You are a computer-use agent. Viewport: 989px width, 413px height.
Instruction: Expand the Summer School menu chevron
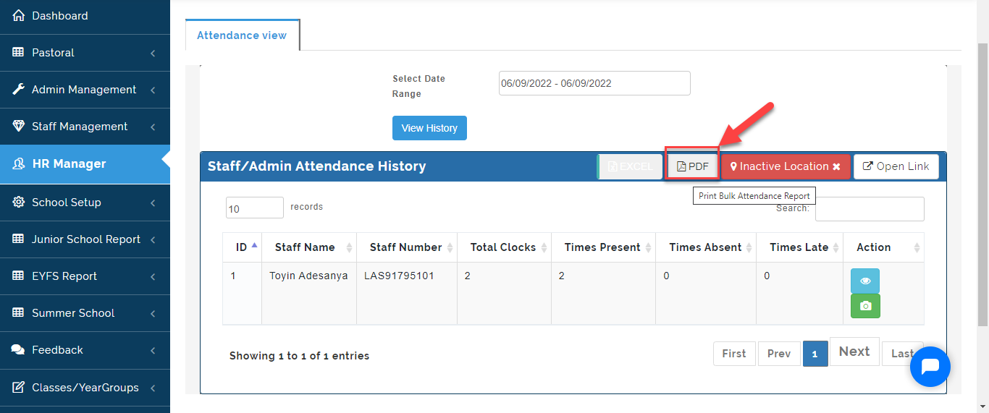pos(153,313)
